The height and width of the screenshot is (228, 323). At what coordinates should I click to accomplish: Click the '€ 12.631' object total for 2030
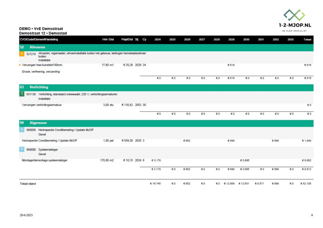click(x=244, y=184)
